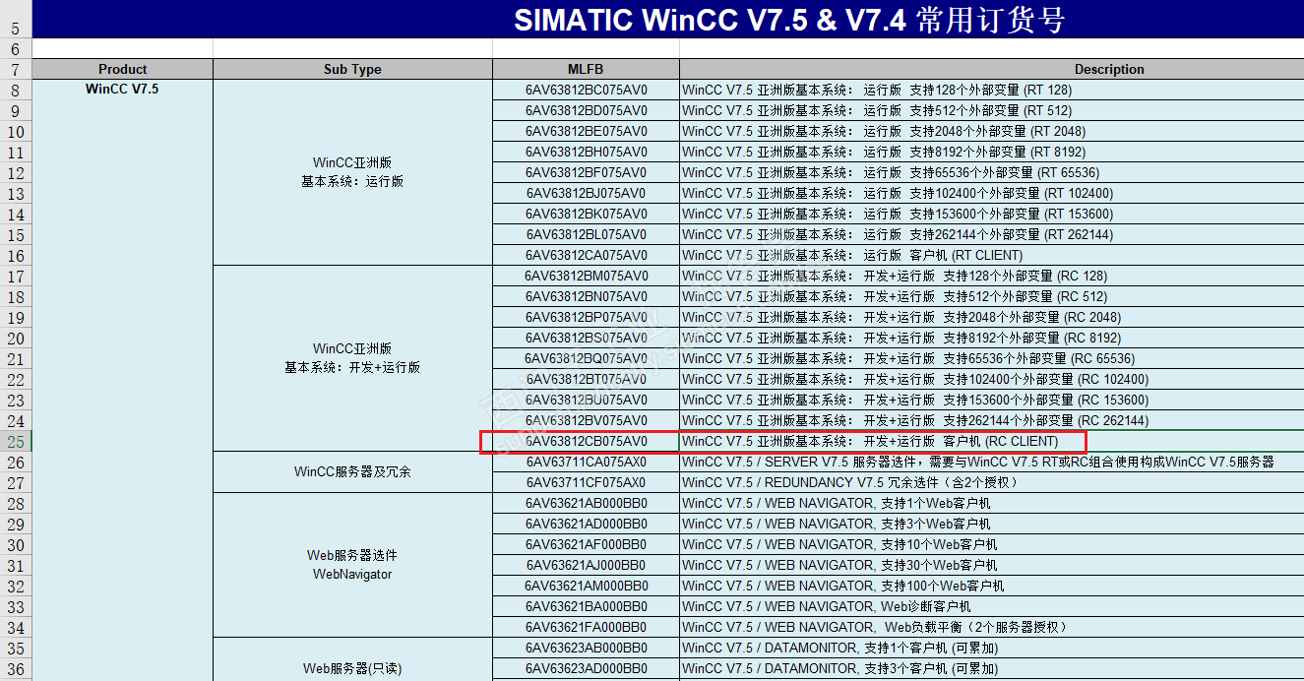Click MLFB cell 6AV63621AJ000BB0

point(586,565)
